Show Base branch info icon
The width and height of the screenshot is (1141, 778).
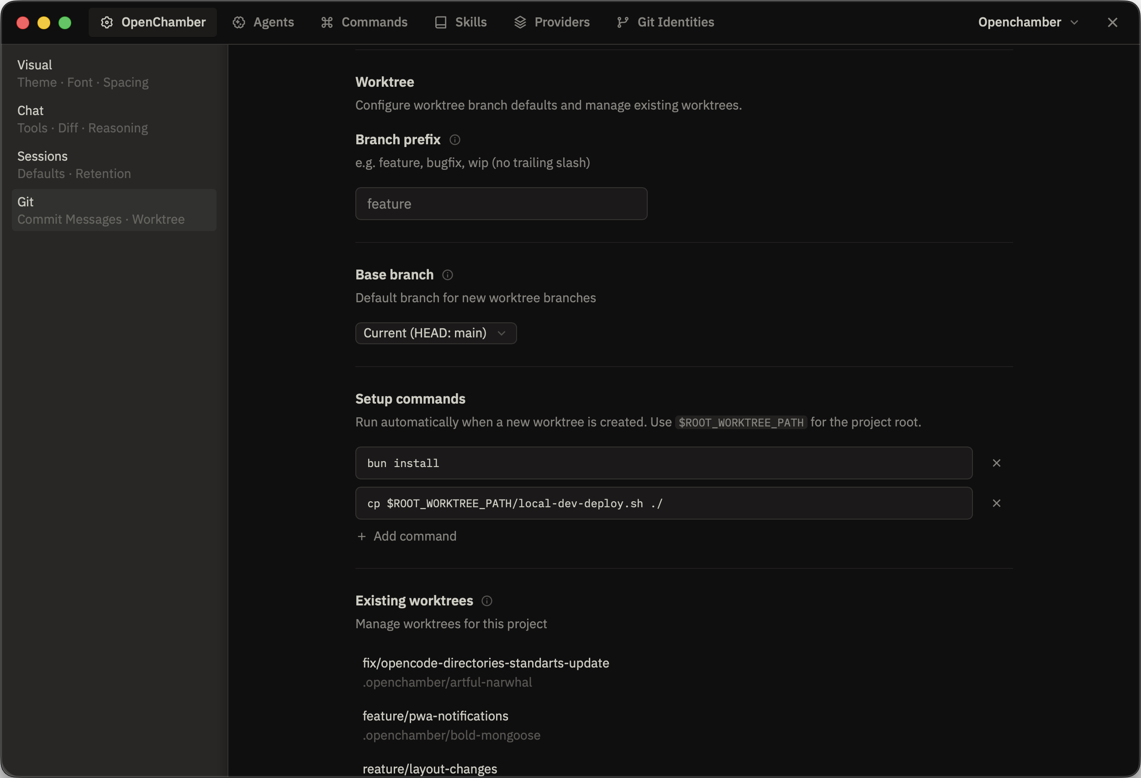pos(447,275)
